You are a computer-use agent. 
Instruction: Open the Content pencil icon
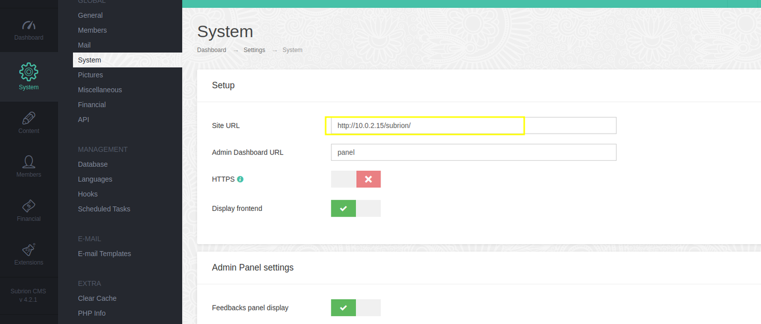tap(29, 118)
